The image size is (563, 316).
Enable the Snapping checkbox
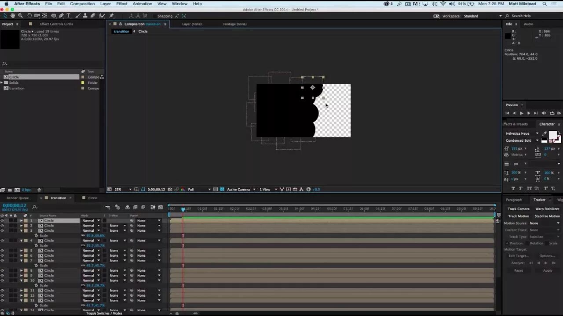click(x=155, y=16)
